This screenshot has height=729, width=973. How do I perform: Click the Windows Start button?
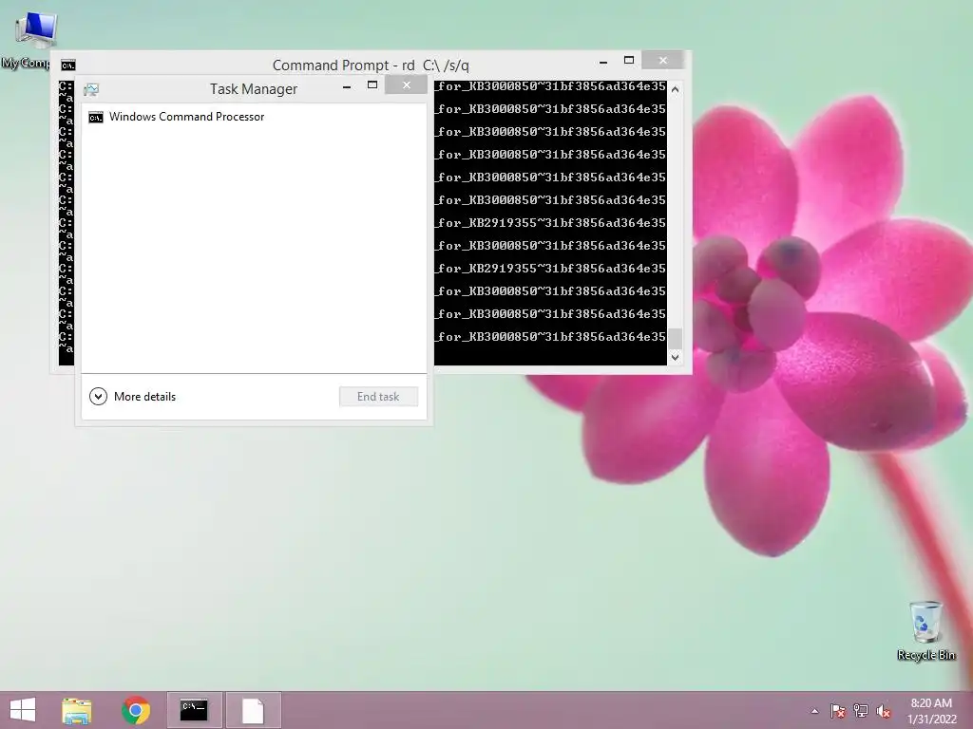point(23,710)
